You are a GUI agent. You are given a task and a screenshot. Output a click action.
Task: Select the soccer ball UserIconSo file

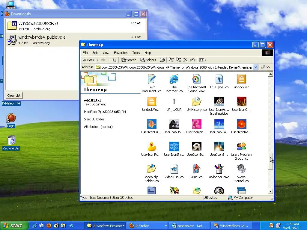197,149
